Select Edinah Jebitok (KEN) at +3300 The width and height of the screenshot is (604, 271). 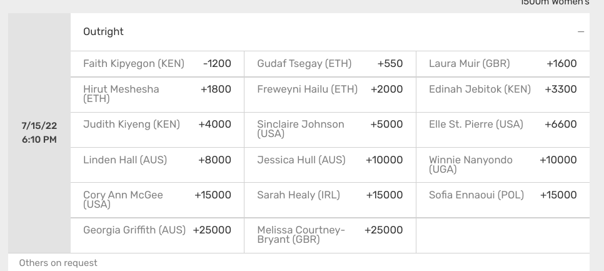tap(503, 95)
